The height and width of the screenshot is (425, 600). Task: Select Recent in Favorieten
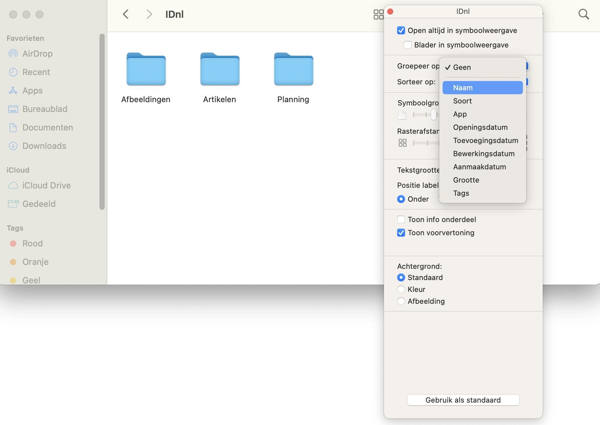click(36, 72)
